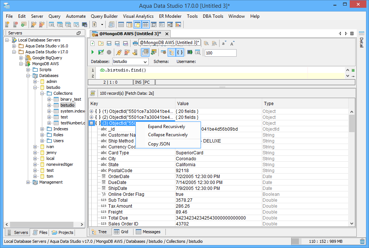This screenshot has height=248, width=369.
Task: Expand the Indexes folder node
Action: 42,129
